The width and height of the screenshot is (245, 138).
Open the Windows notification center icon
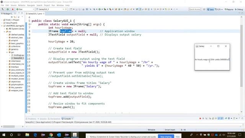pos(240,135)
